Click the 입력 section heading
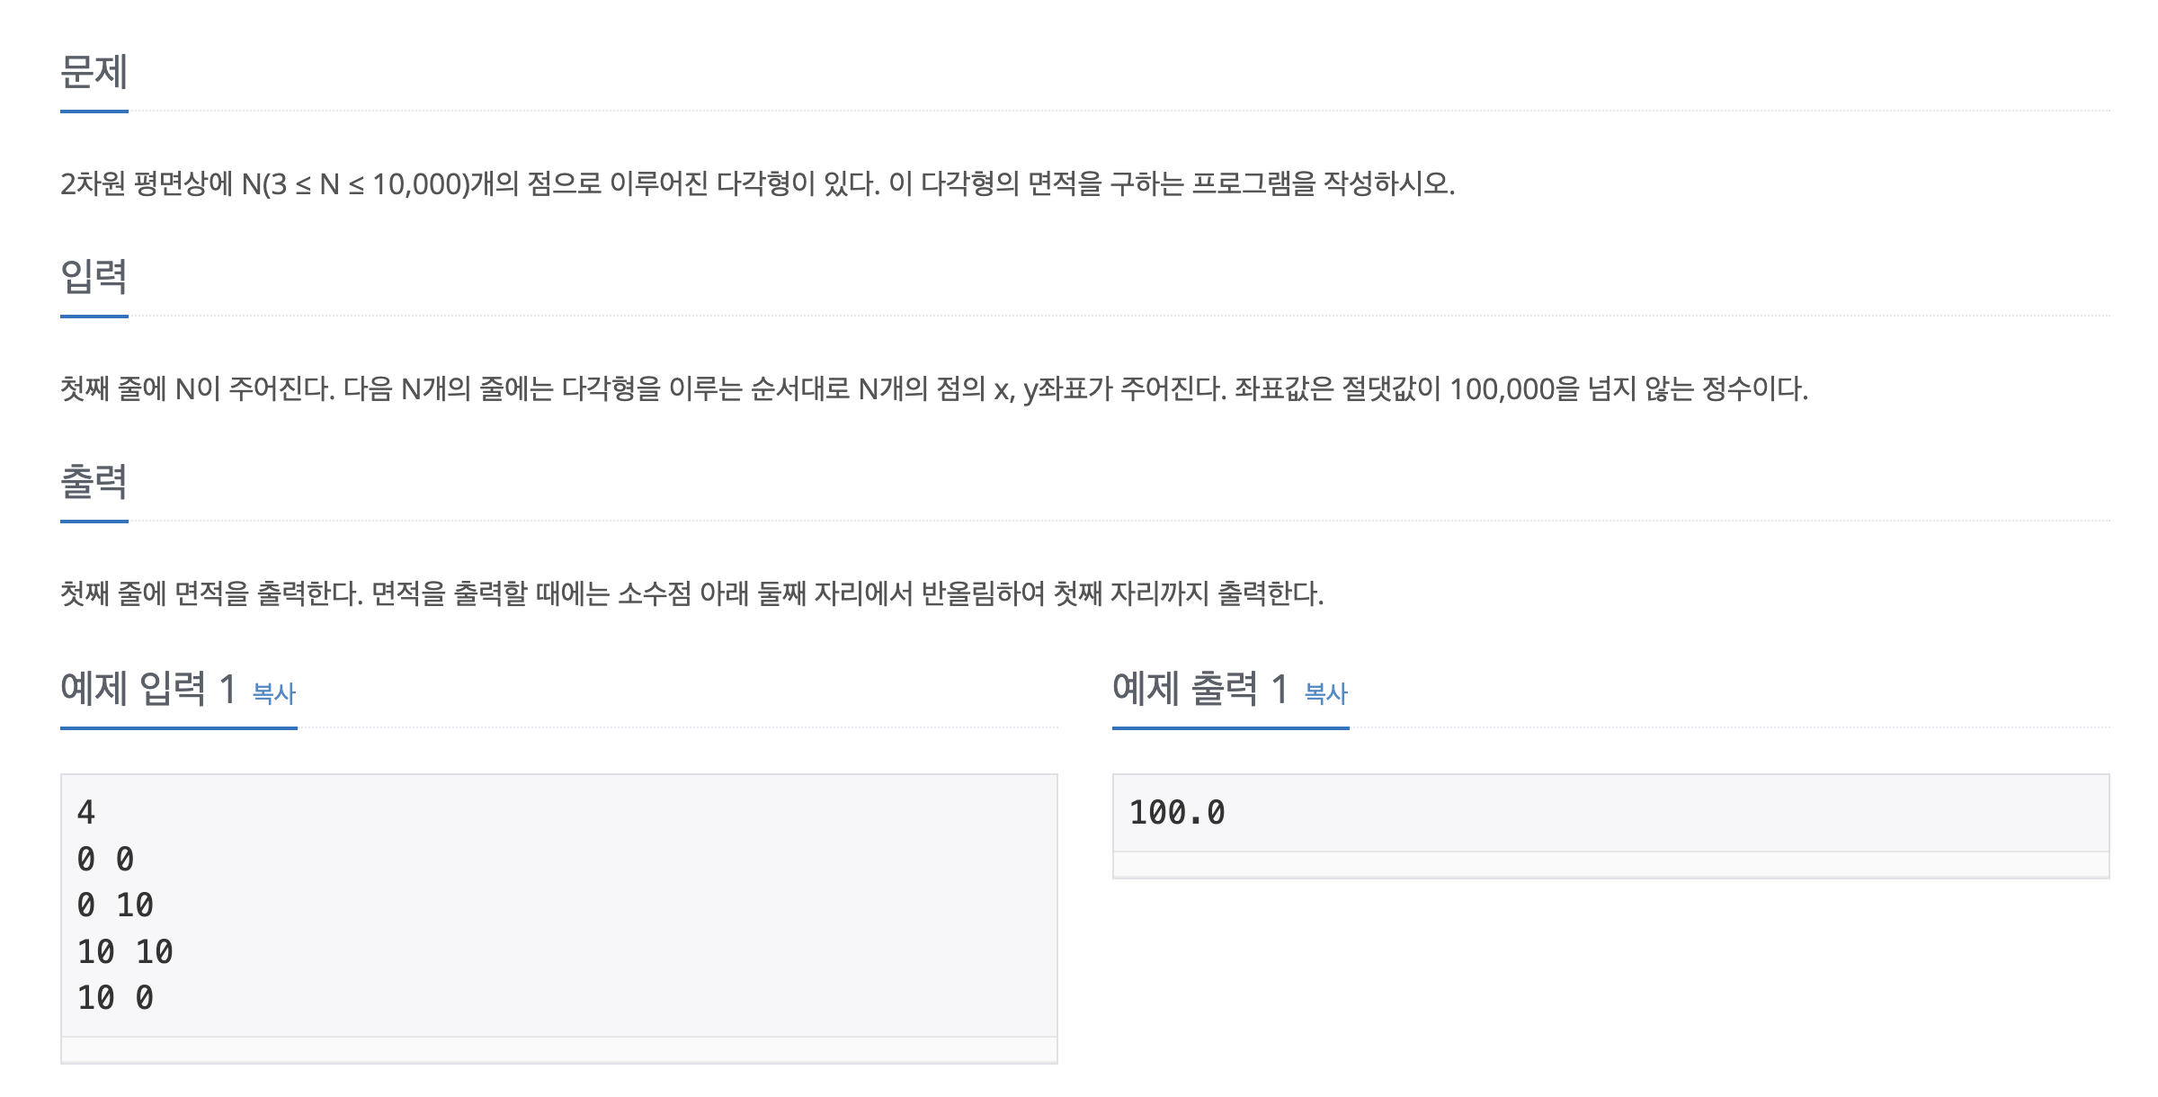2158x1097 pixels. 94,277
